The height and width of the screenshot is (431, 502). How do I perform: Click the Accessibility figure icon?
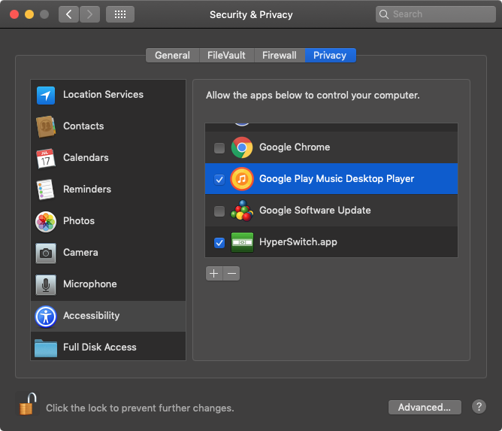point(45,317)
